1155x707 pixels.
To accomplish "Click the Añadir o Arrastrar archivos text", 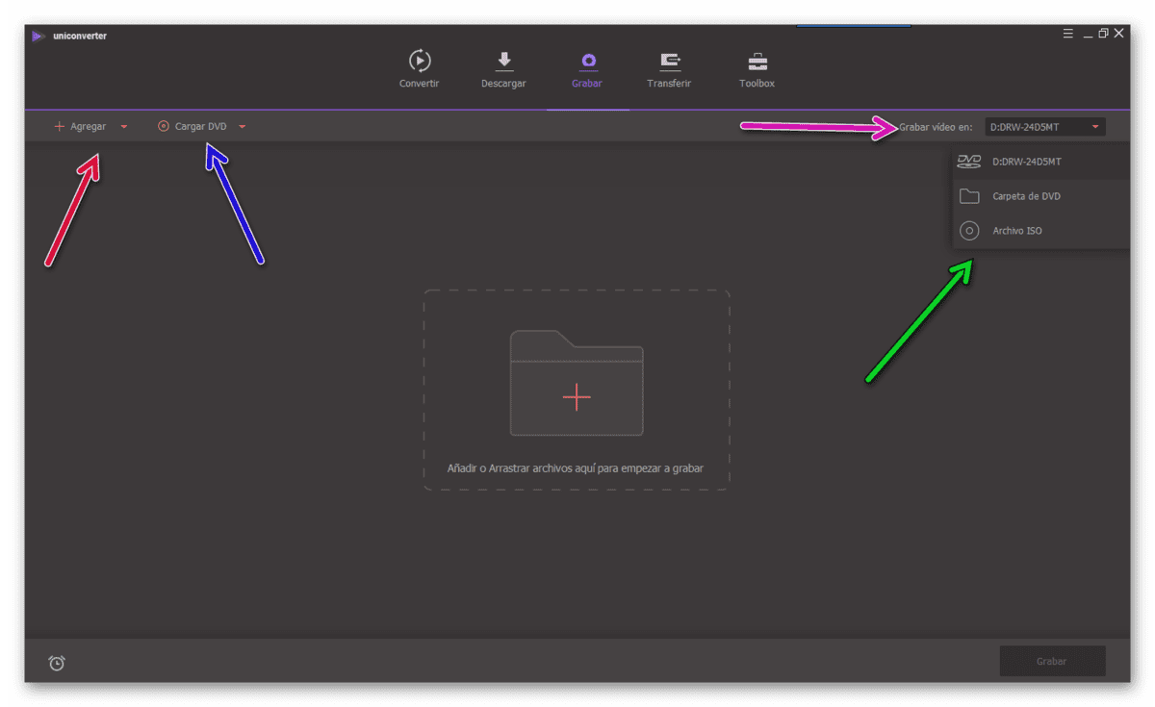I will (x=576, y=468).
